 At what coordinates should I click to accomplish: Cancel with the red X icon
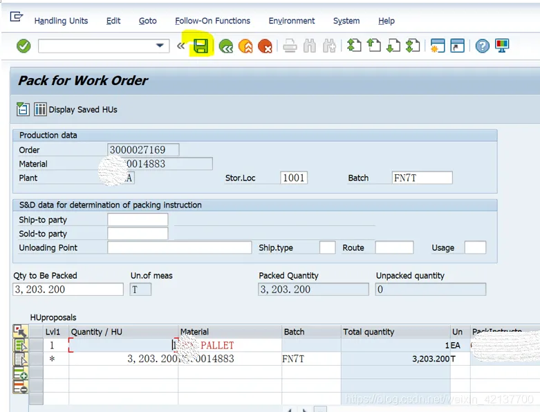265,46
